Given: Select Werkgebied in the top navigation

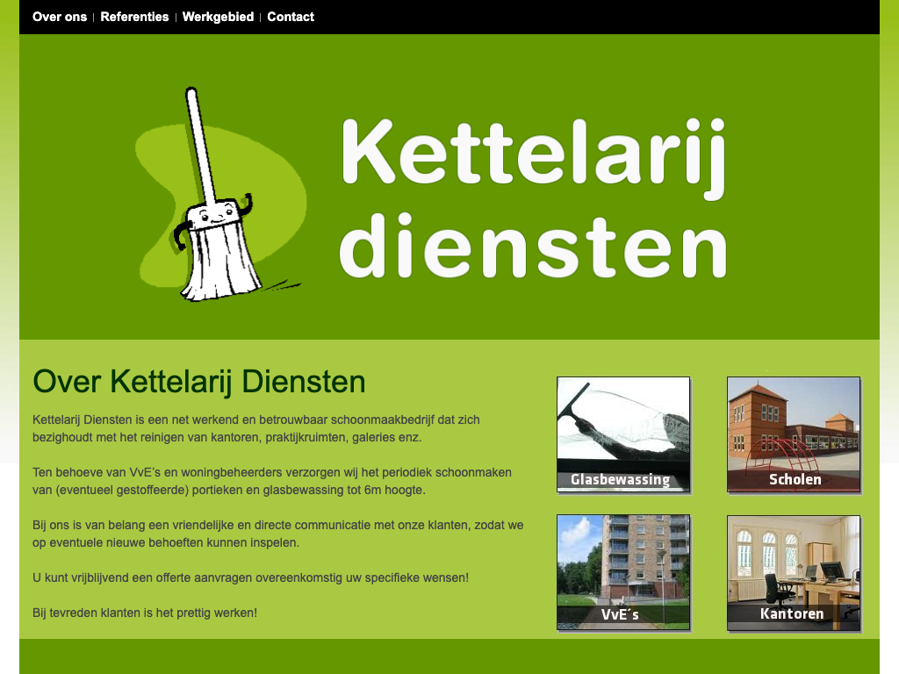Looking at the screenshot, I should pyautogui.click(x=218, y=17).
